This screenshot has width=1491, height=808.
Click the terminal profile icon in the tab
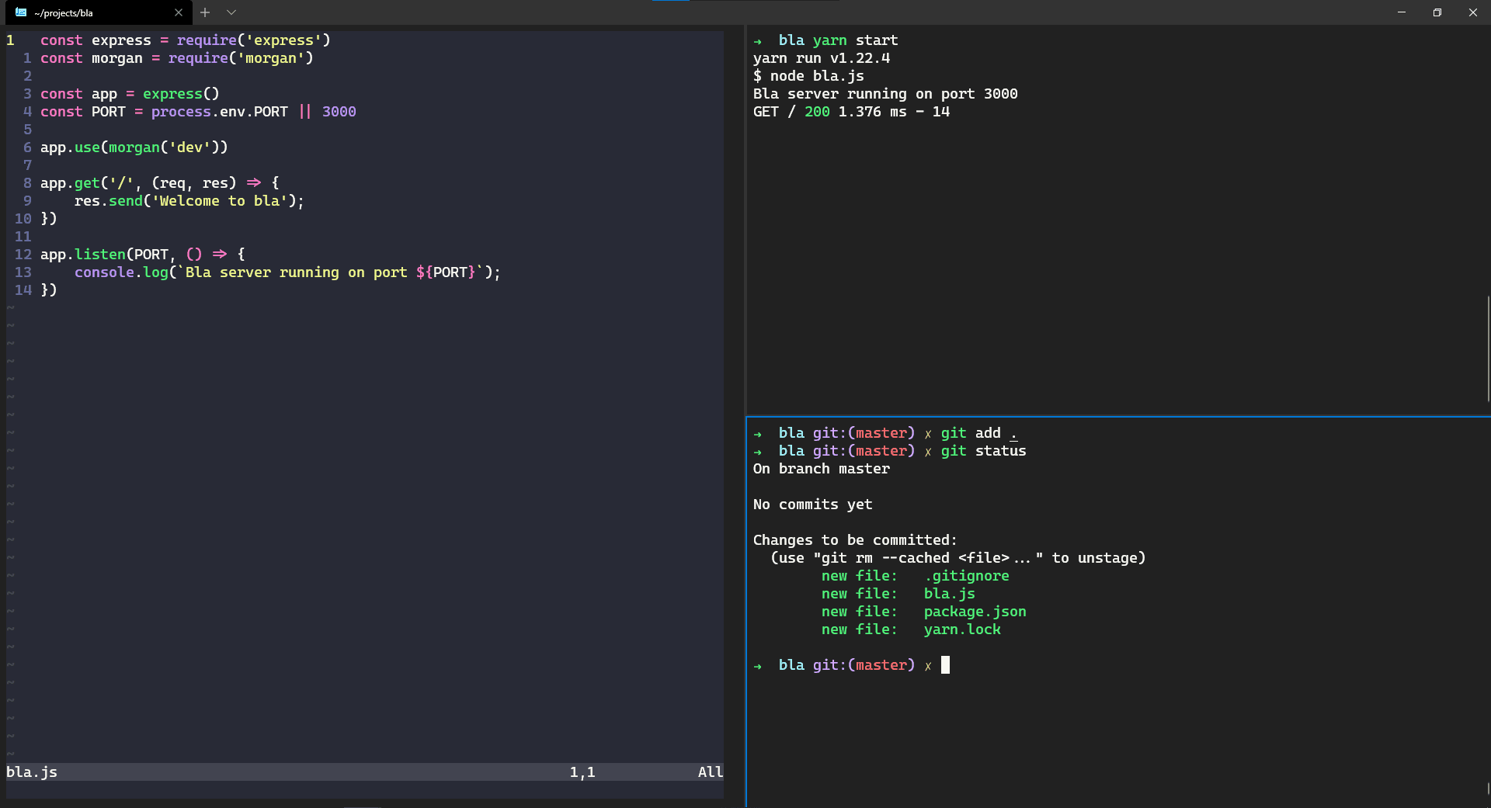click(x=21, y=12)
